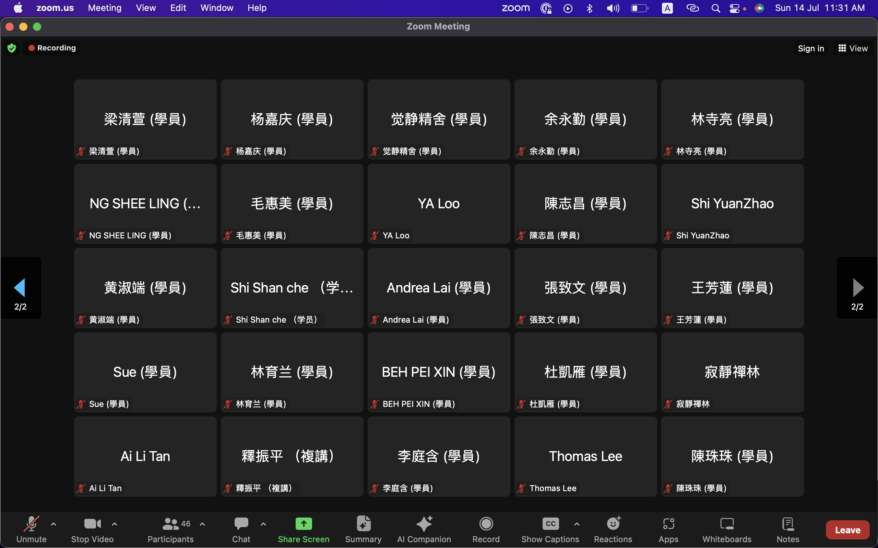Viewport: 878px width, 548px height.
Task: Open the Meeting menu in menu bar
Action: click(105, 8)
